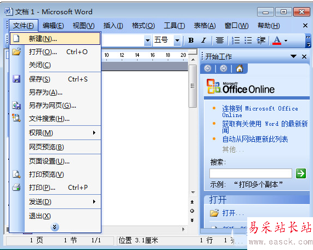The width and height of the screenshot is (313, 250).
Task: Apply red font color
Action: [x=277, y=40]
